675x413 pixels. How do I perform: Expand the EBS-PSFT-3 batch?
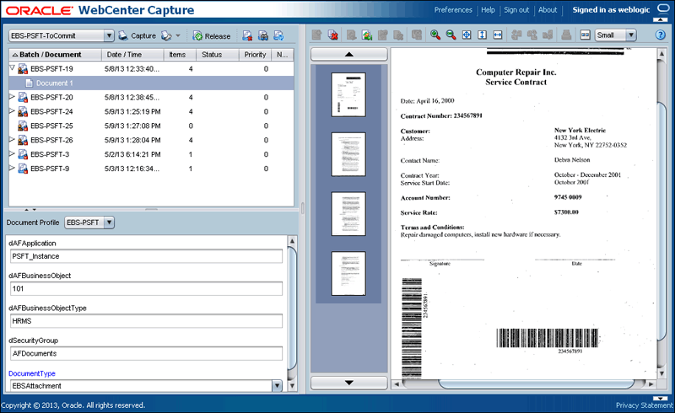point(12,153)
